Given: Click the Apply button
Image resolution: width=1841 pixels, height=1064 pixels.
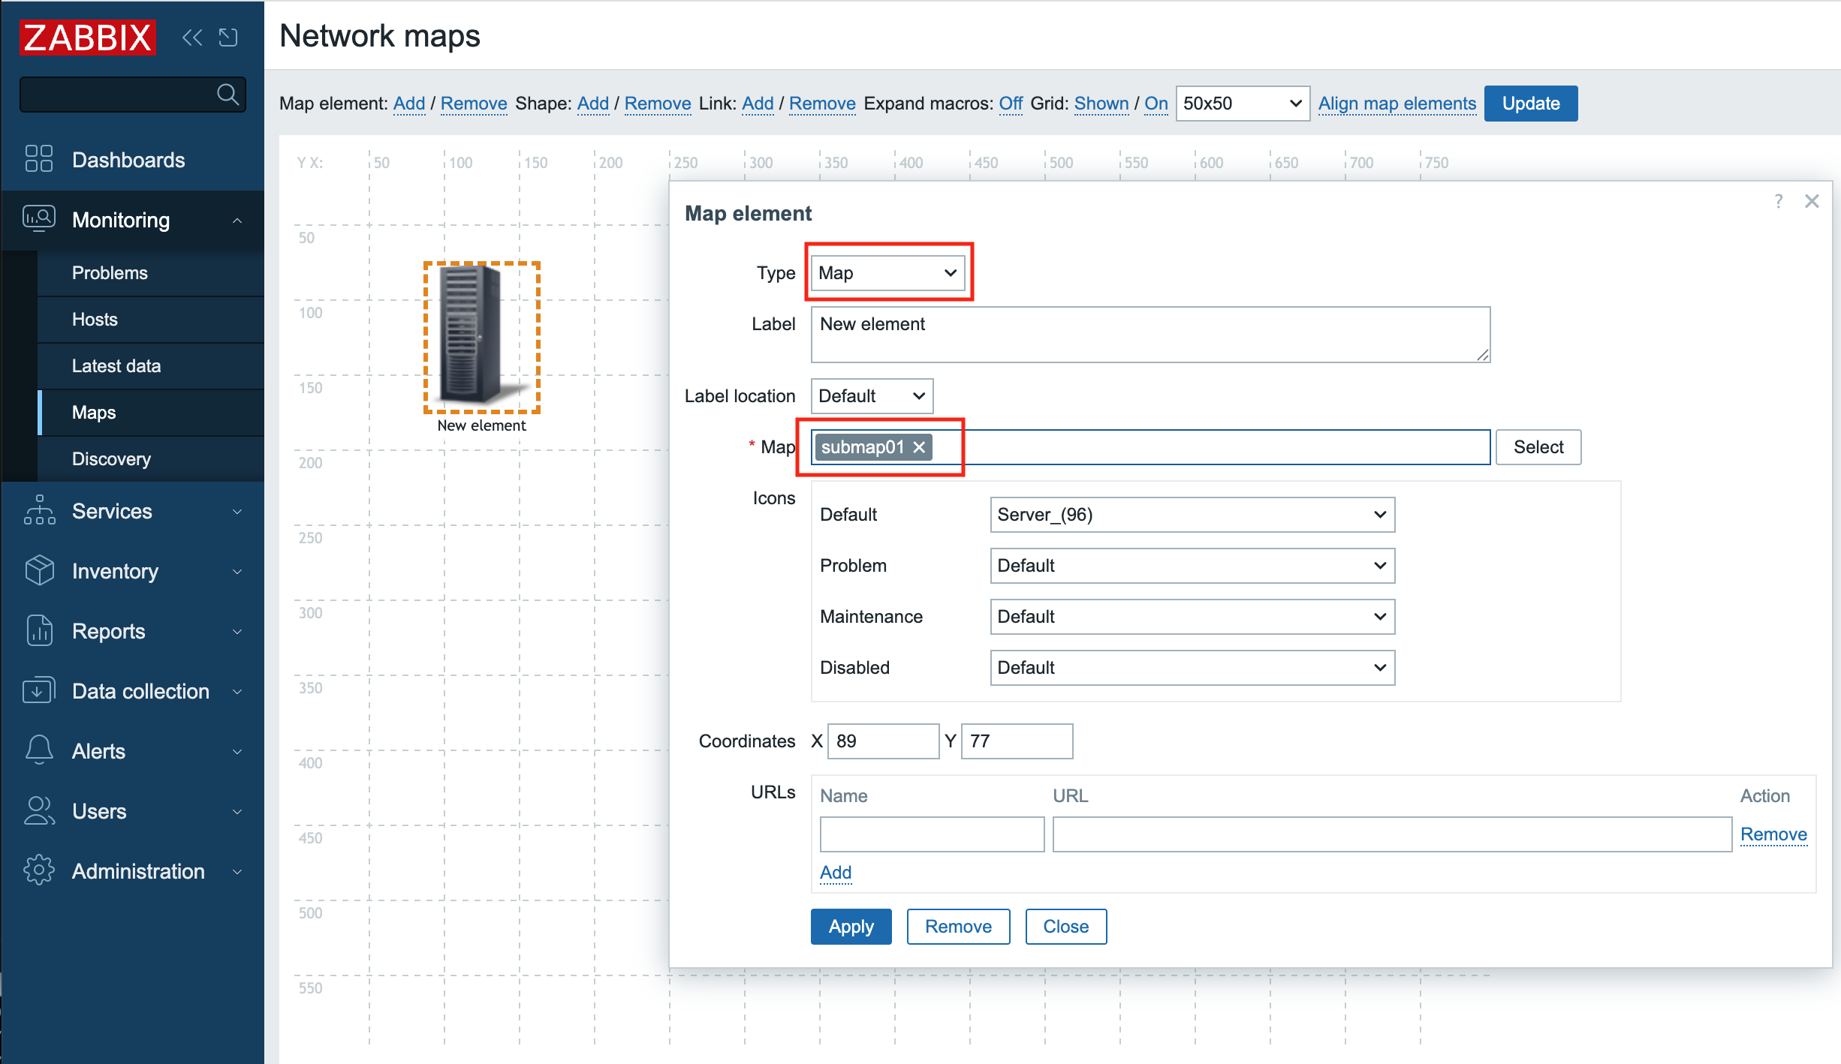Looking at the screenshot, I should tap(851, 927).
